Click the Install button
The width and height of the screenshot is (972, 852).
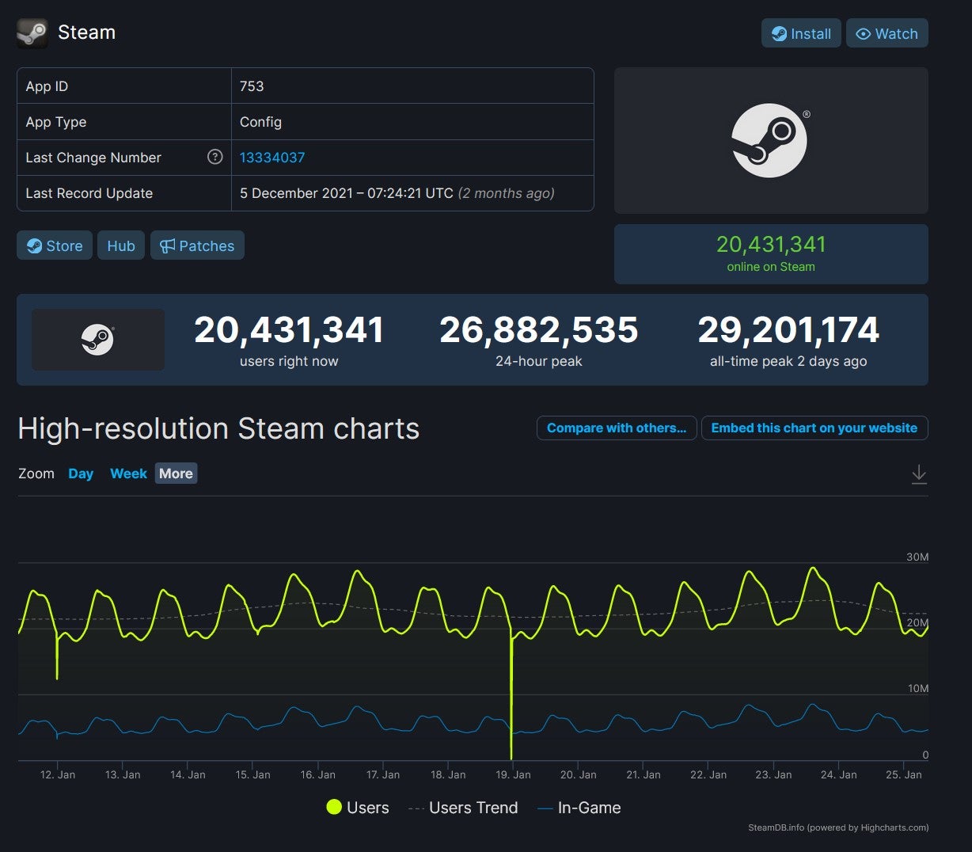(x=801, y=33)
